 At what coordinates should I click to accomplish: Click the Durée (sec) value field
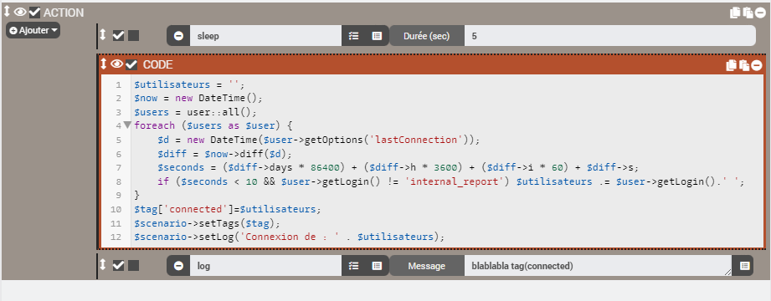(609, 36)
